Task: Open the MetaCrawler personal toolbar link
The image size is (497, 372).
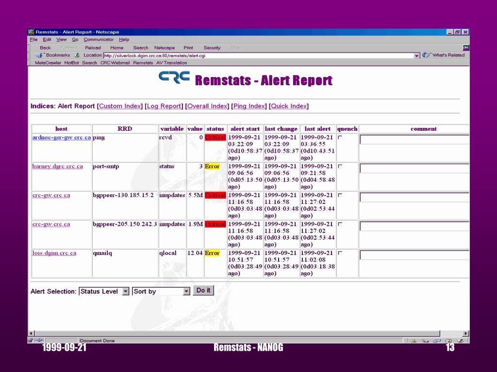Action: [48, 63]
